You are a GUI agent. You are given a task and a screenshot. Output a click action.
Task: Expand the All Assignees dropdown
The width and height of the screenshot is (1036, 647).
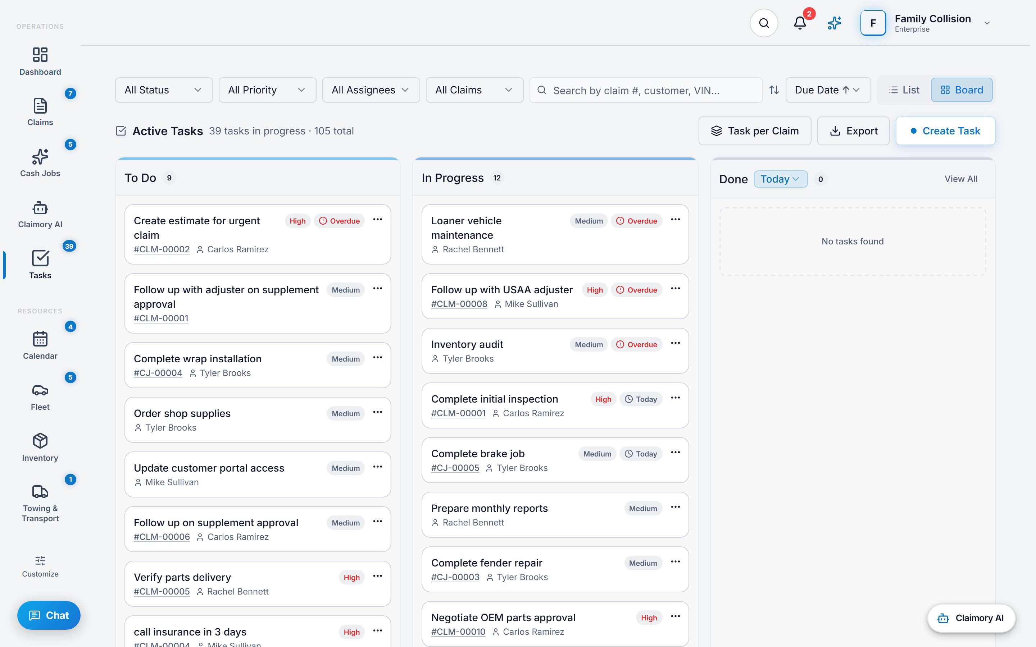click(371, 90)
